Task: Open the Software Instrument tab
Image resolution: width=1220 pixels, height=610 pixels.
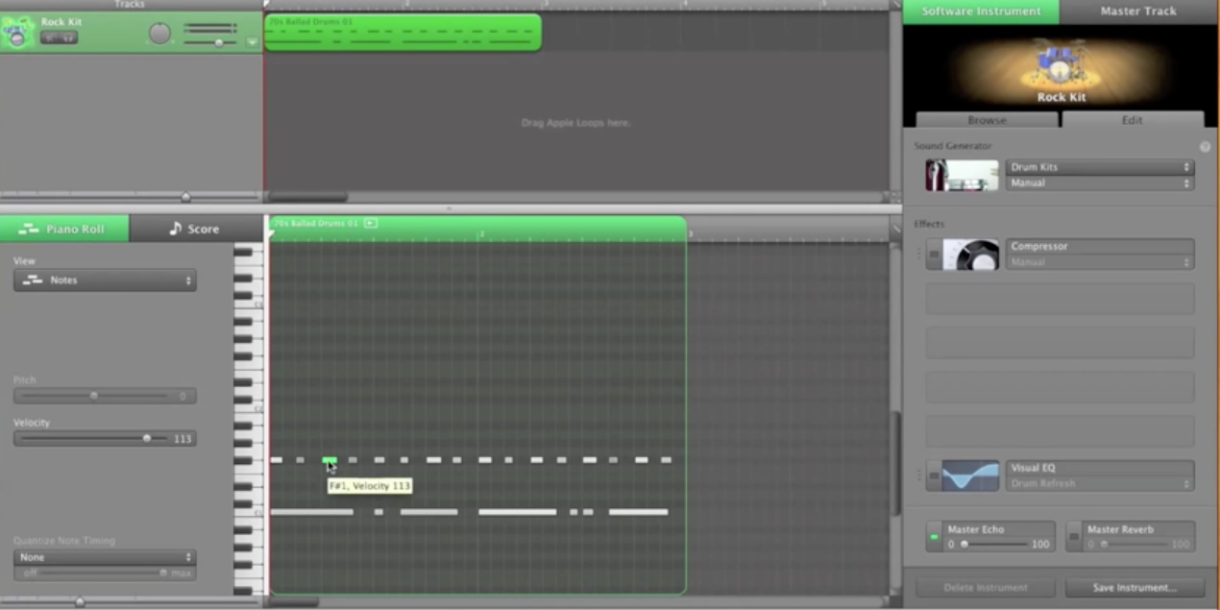Action: pyautogui.click(x=981, y=12)
